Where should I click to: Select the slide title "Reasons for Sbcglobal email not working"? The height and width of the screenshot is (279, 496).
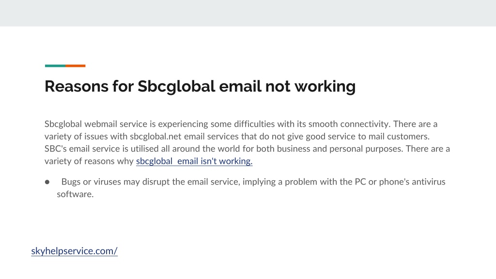point(200,86)
